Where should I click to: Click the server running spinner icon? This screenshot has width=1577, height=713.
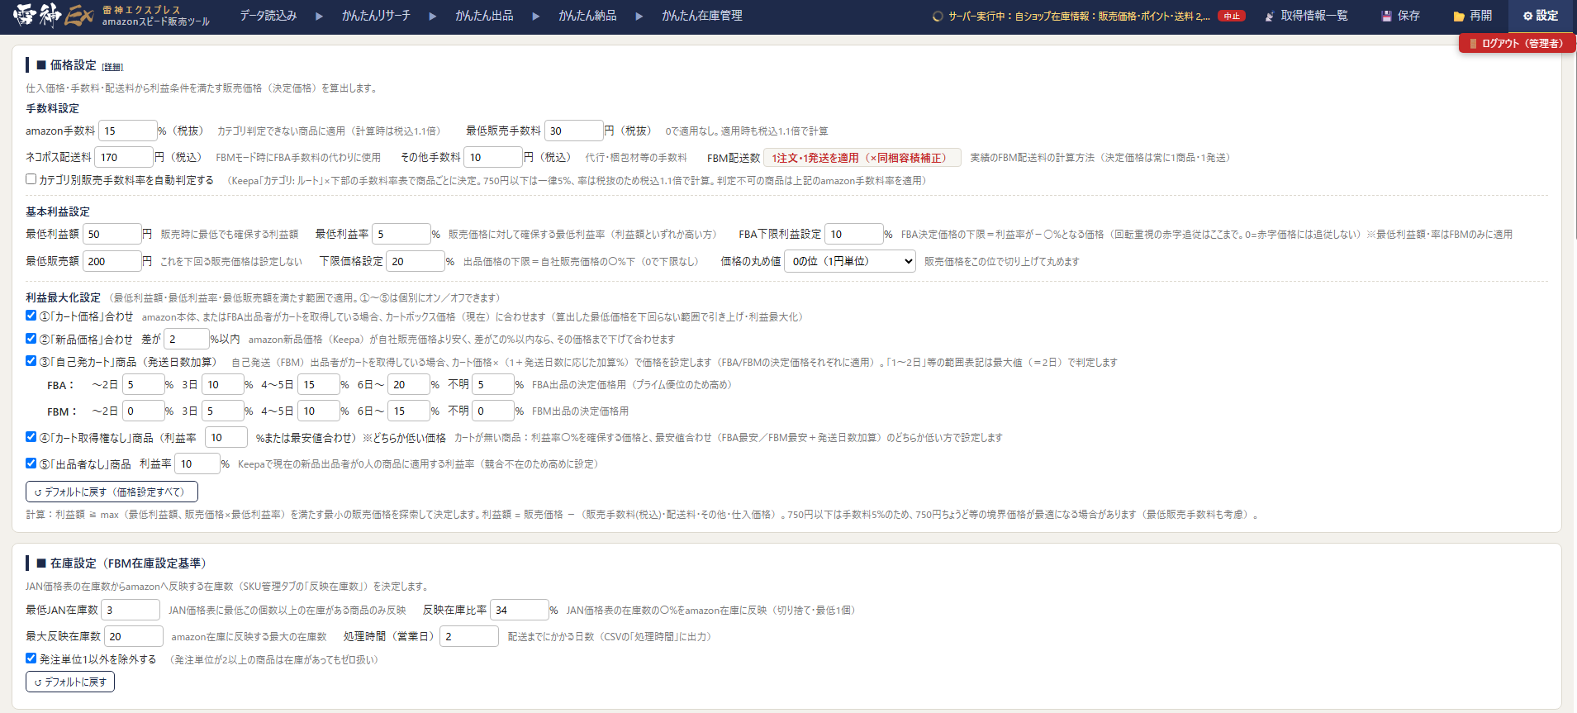(x=938, y=16)
